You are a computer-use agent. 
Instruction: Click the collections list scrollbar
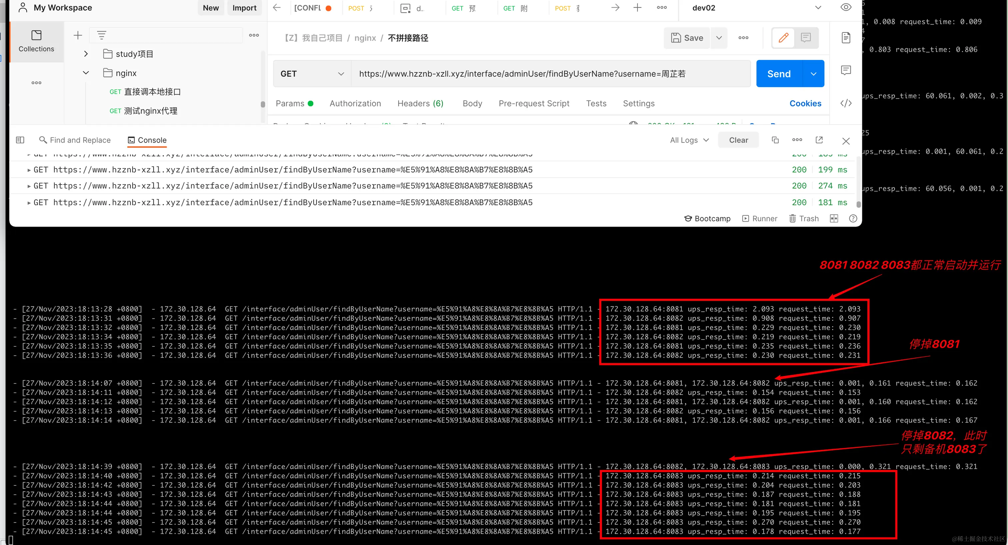[x=263, y=104]
